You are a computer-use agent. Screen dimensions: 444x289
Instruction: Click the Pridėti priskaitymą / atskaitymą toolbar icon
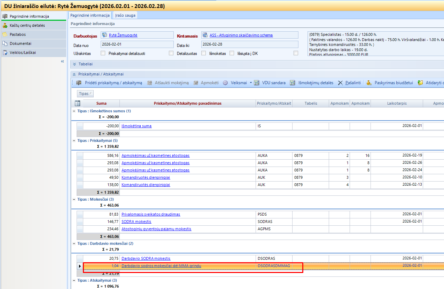(79, 83)
